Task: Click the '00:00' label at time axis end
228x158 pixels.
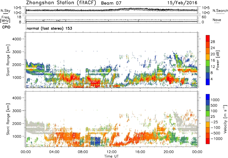Action: (197, 152)
